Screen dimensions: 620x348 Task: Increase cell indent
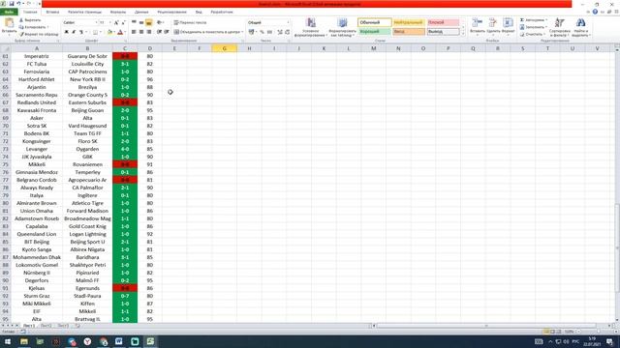167,32
